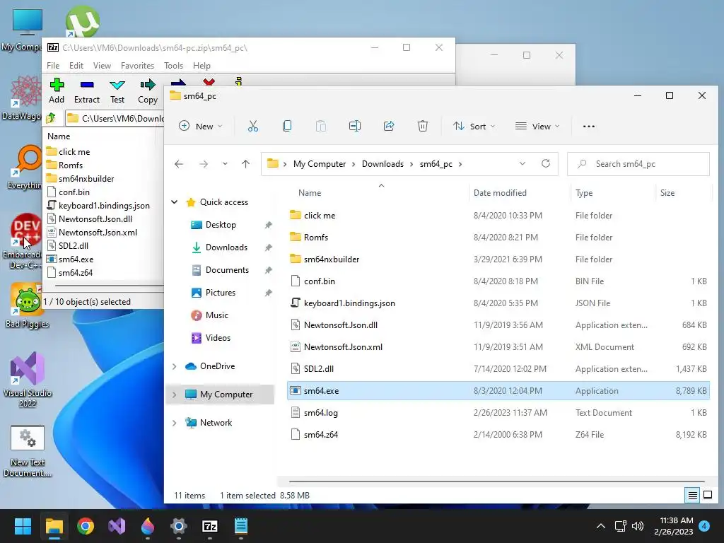Click the Copy button in 7-Zip toolbar
Image resolution: width=724 pixels, height=543 pixels.
click(147, 91)
